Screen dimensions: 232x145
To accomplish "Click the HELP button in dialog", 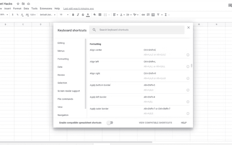I will pyautogui.click(x=184, y=123).
